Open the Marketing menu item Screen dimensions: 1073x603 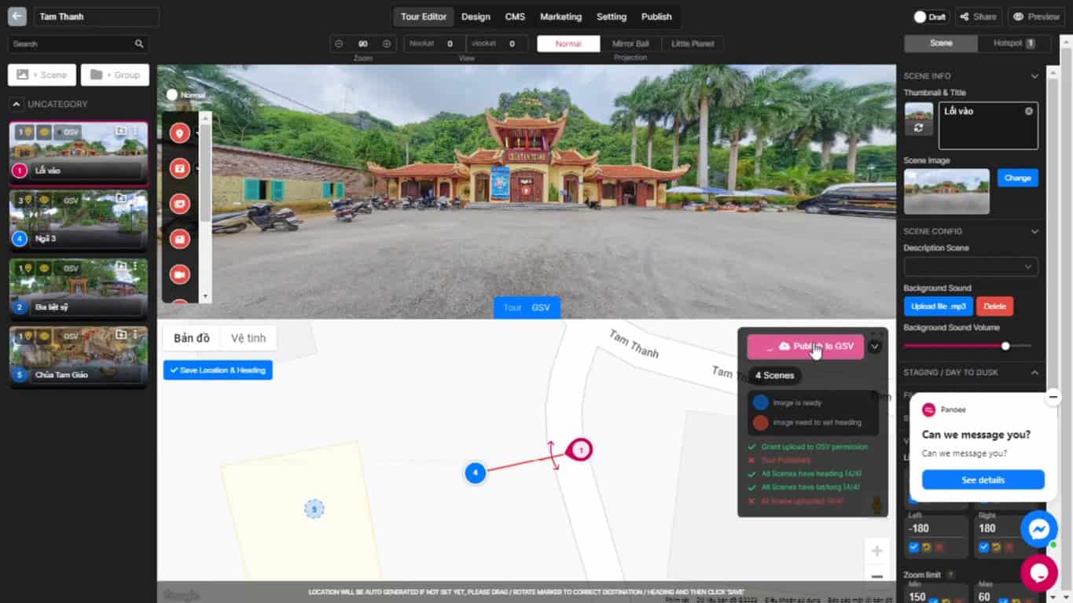[x=560, y=17]
